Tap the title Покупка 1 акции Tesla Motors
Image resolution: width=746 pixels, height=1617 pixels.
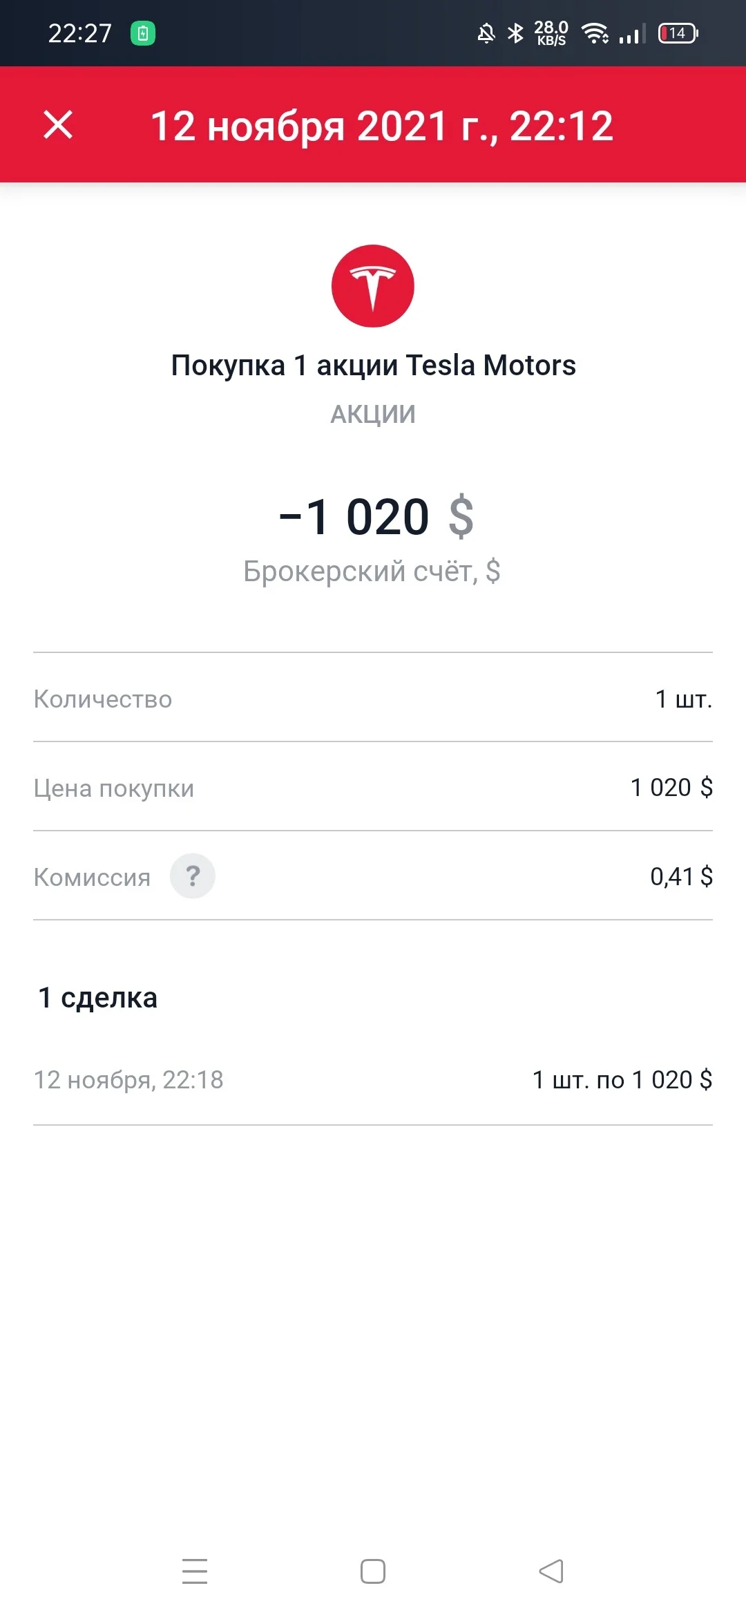click(373, 365)
